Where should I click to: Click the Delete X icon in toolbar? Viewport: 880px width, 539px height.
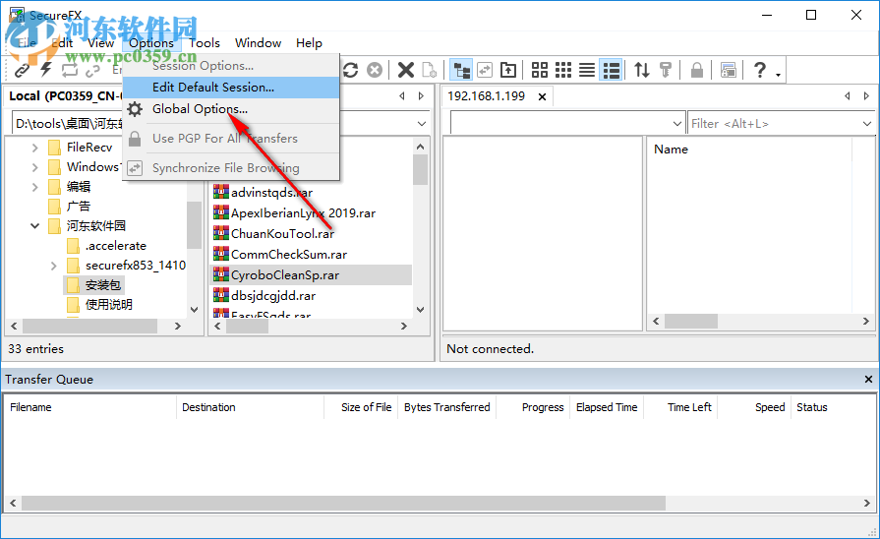[x=406, y=70]
